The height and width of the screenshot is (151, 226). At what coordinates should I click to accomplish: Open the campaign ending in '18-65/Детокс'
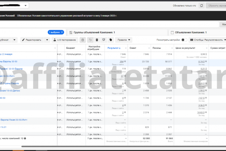tap(10, 91)
